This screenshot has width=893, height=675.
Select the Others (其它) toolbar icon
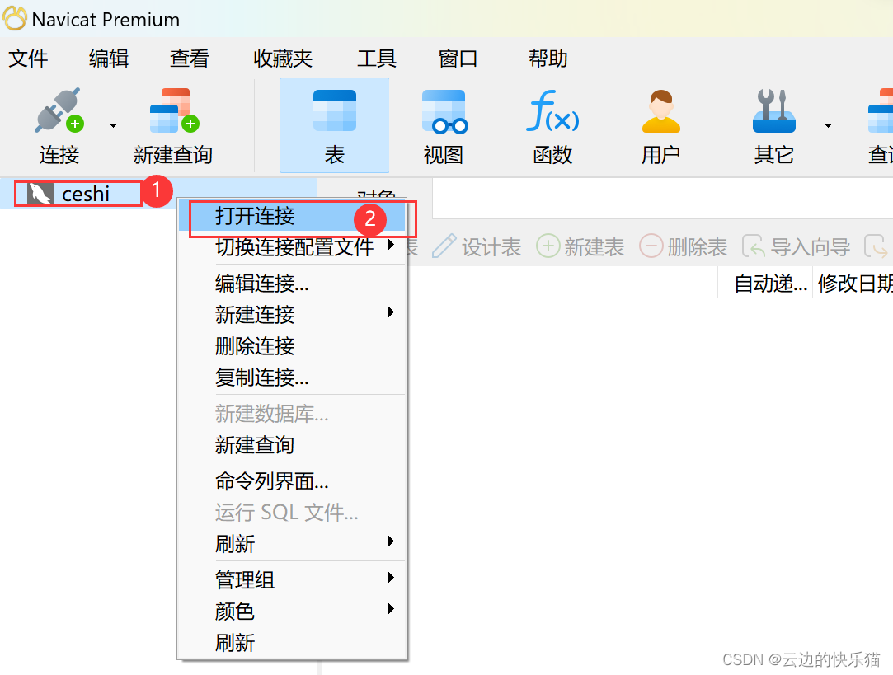click(x=774, y=110)
